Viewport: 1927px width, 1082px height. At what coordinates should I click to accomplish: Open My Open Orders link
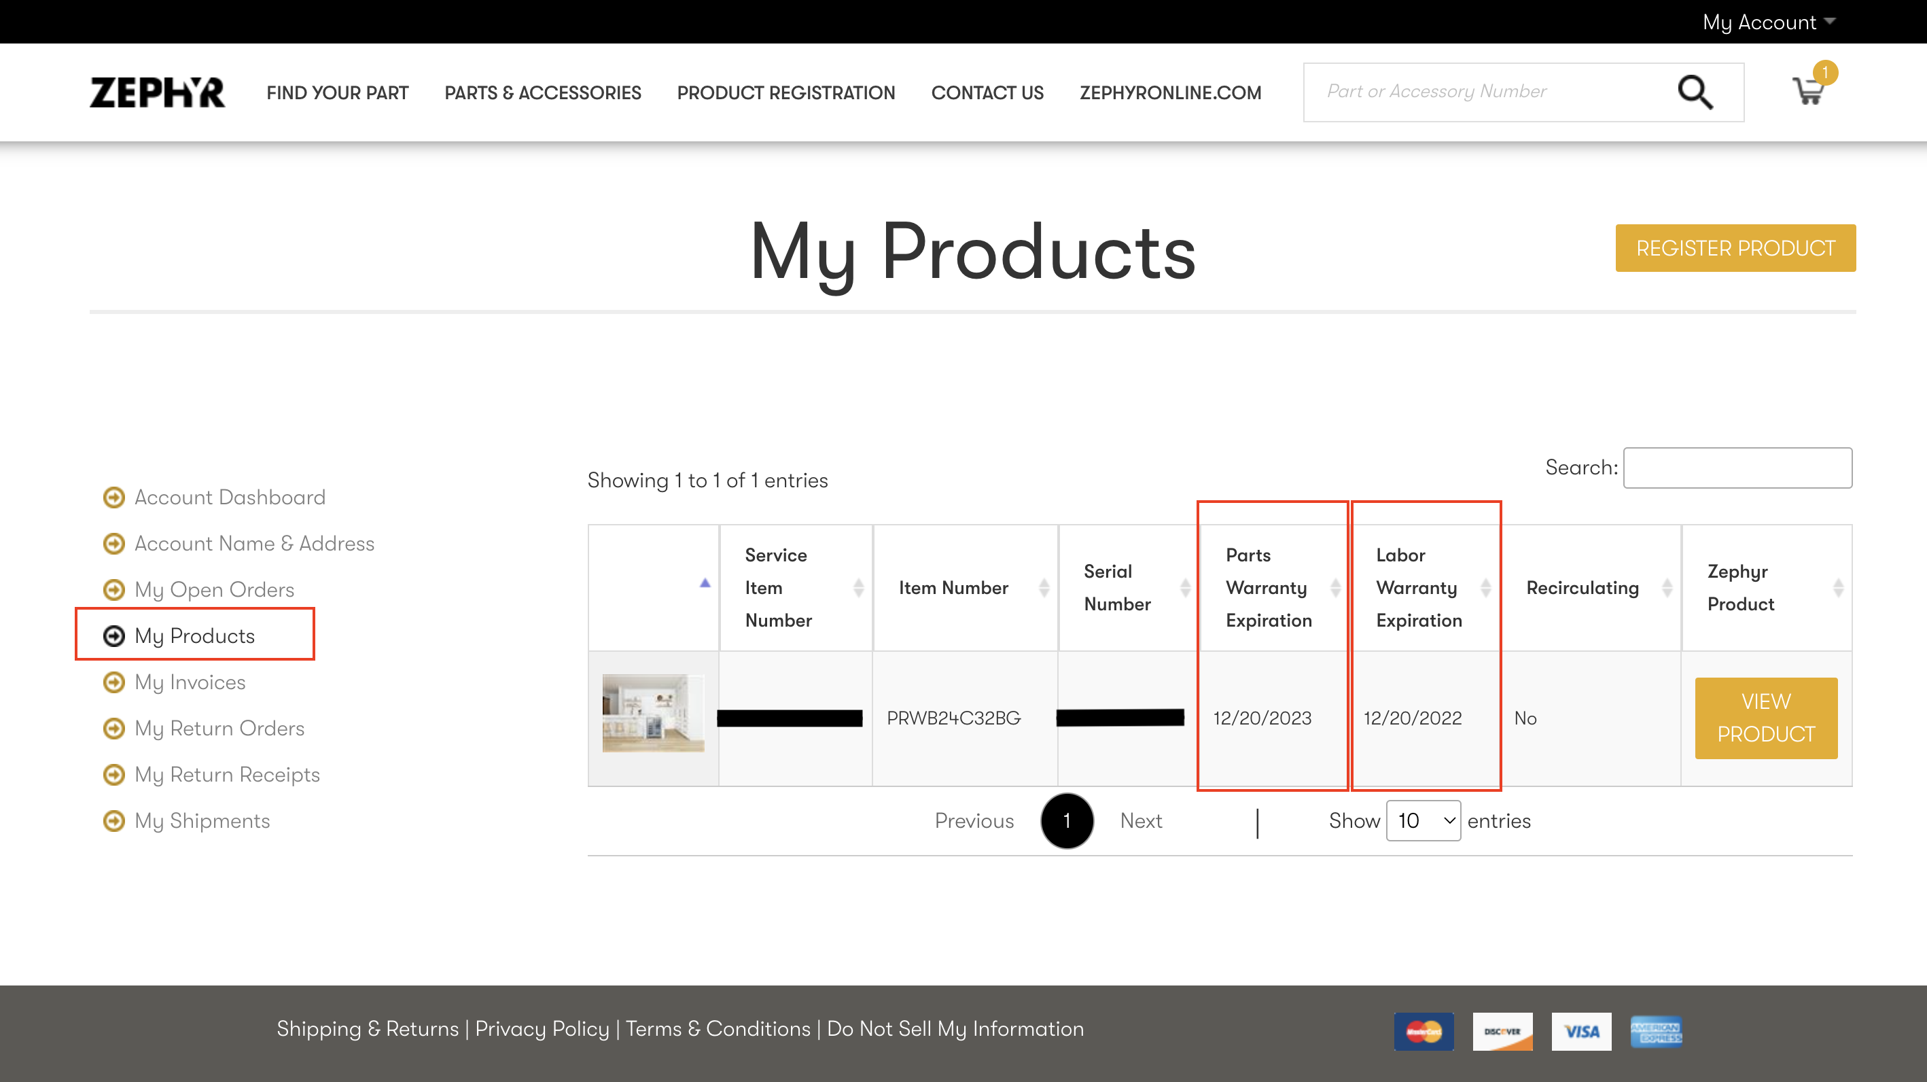pyautogui.click(x=214, y=590)
